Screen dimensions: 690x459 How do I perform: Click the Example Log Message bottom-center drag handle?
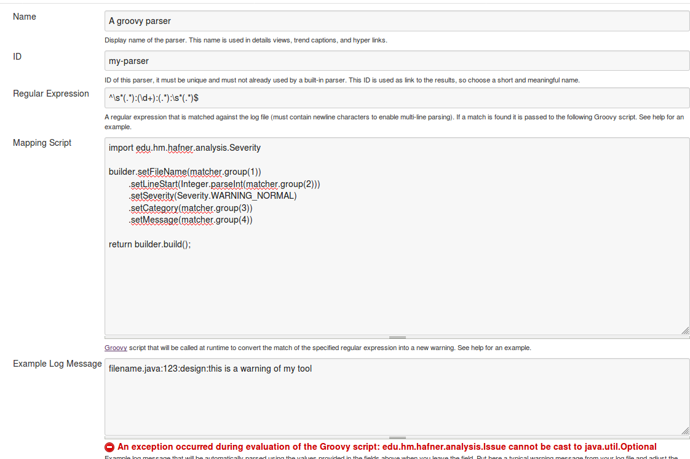tap(397, 437)
